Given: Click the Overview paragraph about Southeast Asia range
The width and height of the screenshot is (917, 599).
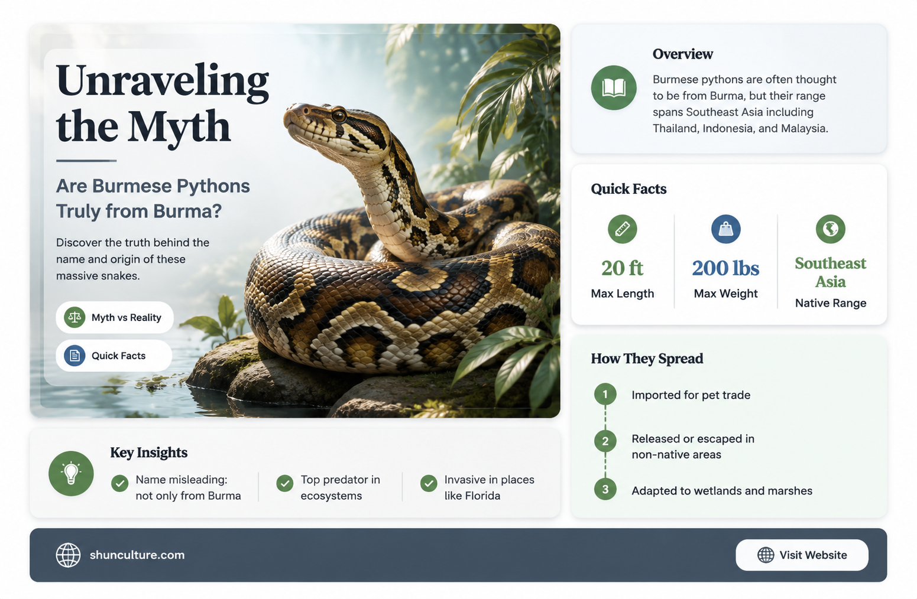Looking at the screenshot, I should 744,104.
